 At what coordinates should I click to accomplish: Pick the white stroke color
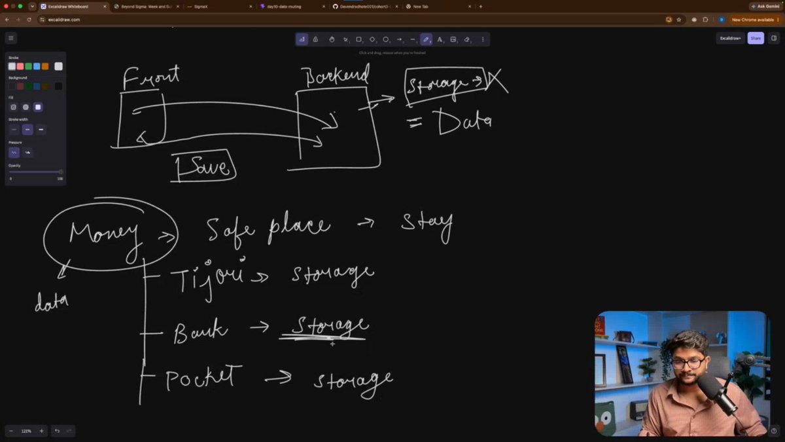point(12,66)
